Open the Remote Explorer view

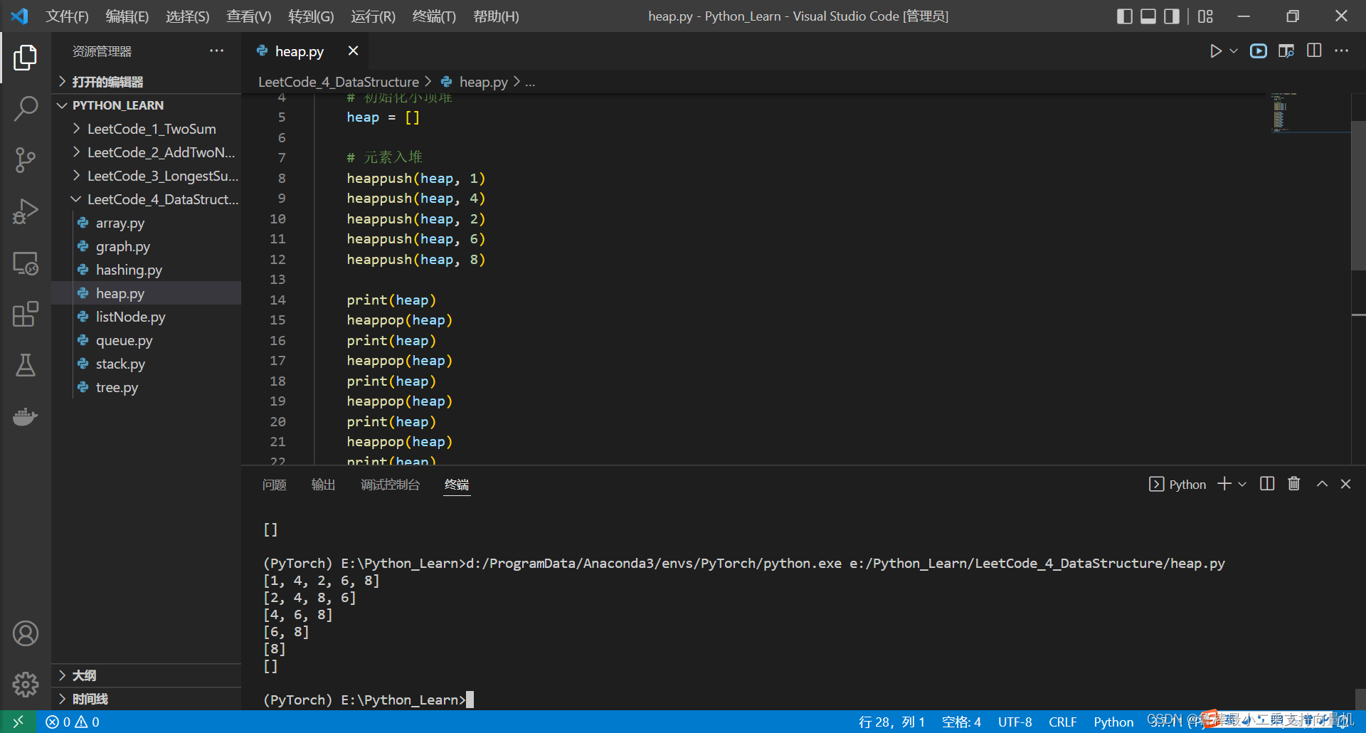click(x=26, y=263)
